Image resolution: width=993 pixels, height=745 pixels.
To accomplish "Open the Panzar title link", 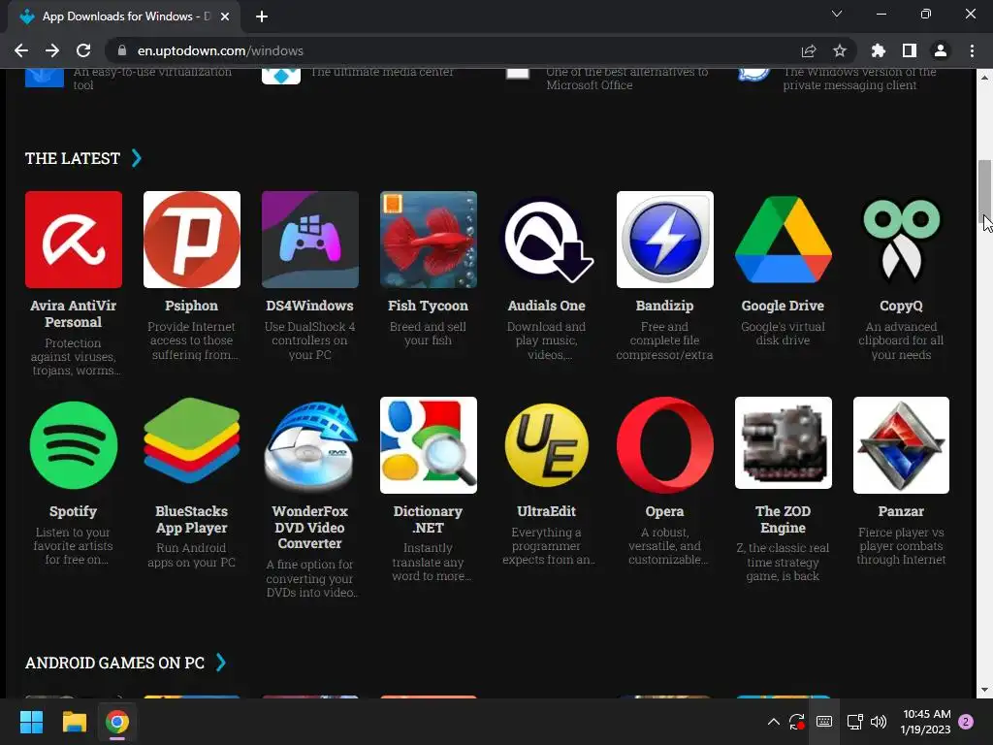I will (901, 511).
